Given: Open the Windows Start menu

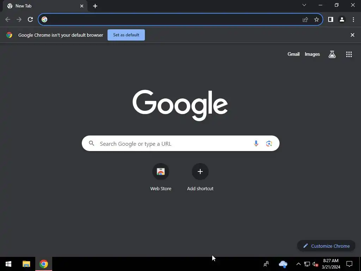Looking at the screenshot, I should pos(8,264).
